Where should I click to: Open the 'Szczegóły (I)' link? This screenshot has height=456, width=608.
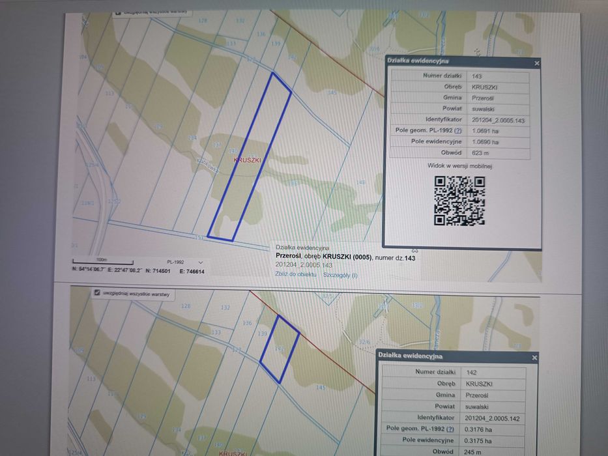coord(340,275)
